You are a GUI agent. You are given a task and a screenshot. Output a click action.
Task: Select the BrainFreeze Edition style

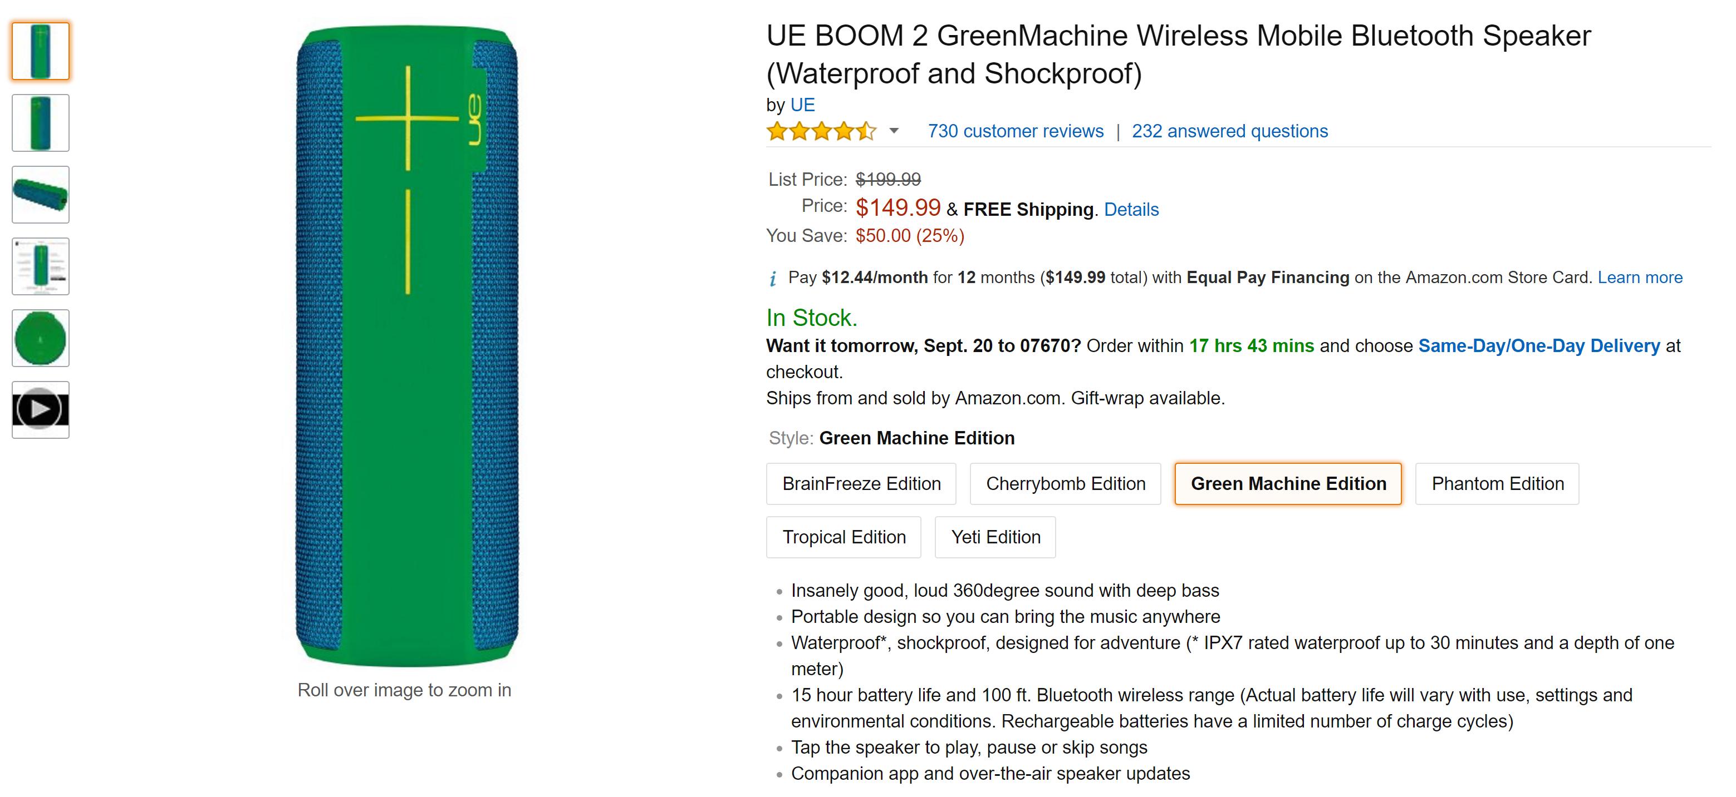(x=861, y=483)
